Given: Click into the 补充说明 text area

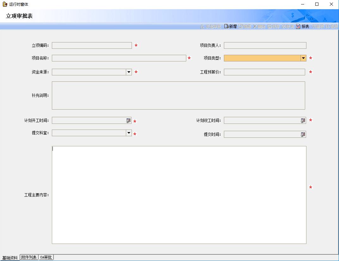Looking at the screenshot, I should tap(178, 95).
